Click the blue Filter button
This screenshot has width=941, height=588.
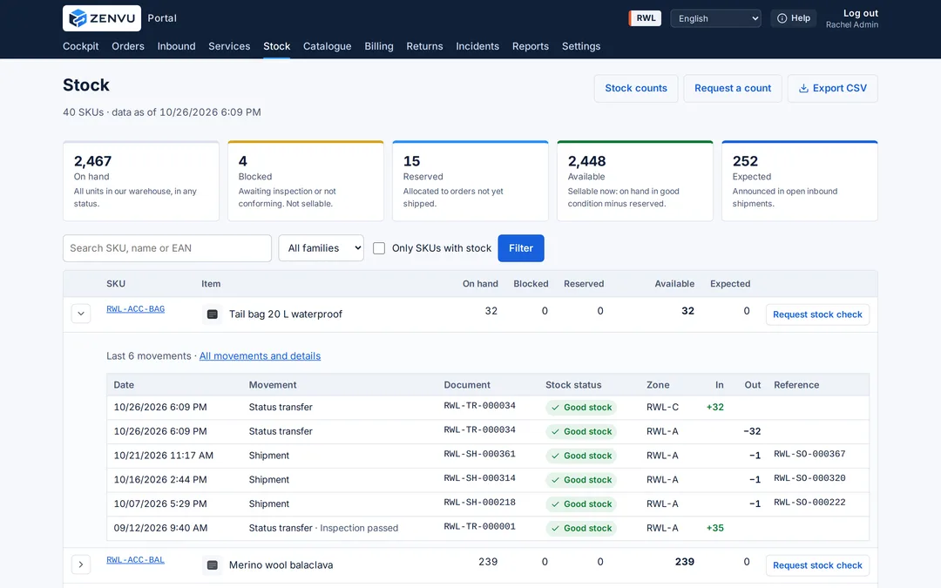[521, 248]
